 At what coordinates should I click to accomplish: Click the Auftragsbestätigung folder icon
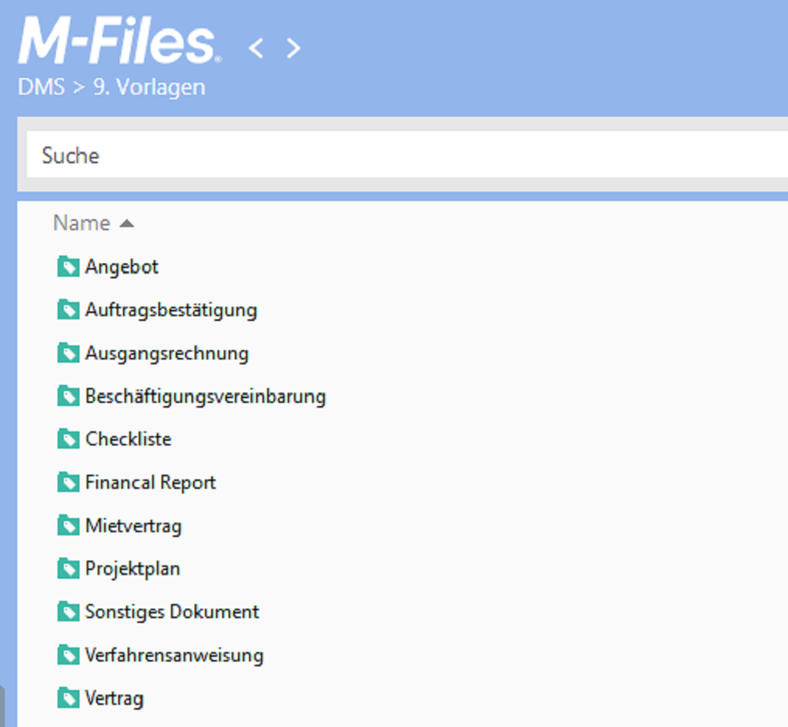(x=69, y=310)
